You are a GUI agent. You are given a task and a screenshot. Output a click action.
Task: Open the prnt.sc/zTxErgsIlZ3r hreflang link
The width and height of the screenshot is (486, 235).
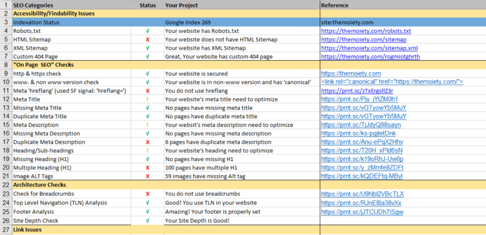point(357,91)
